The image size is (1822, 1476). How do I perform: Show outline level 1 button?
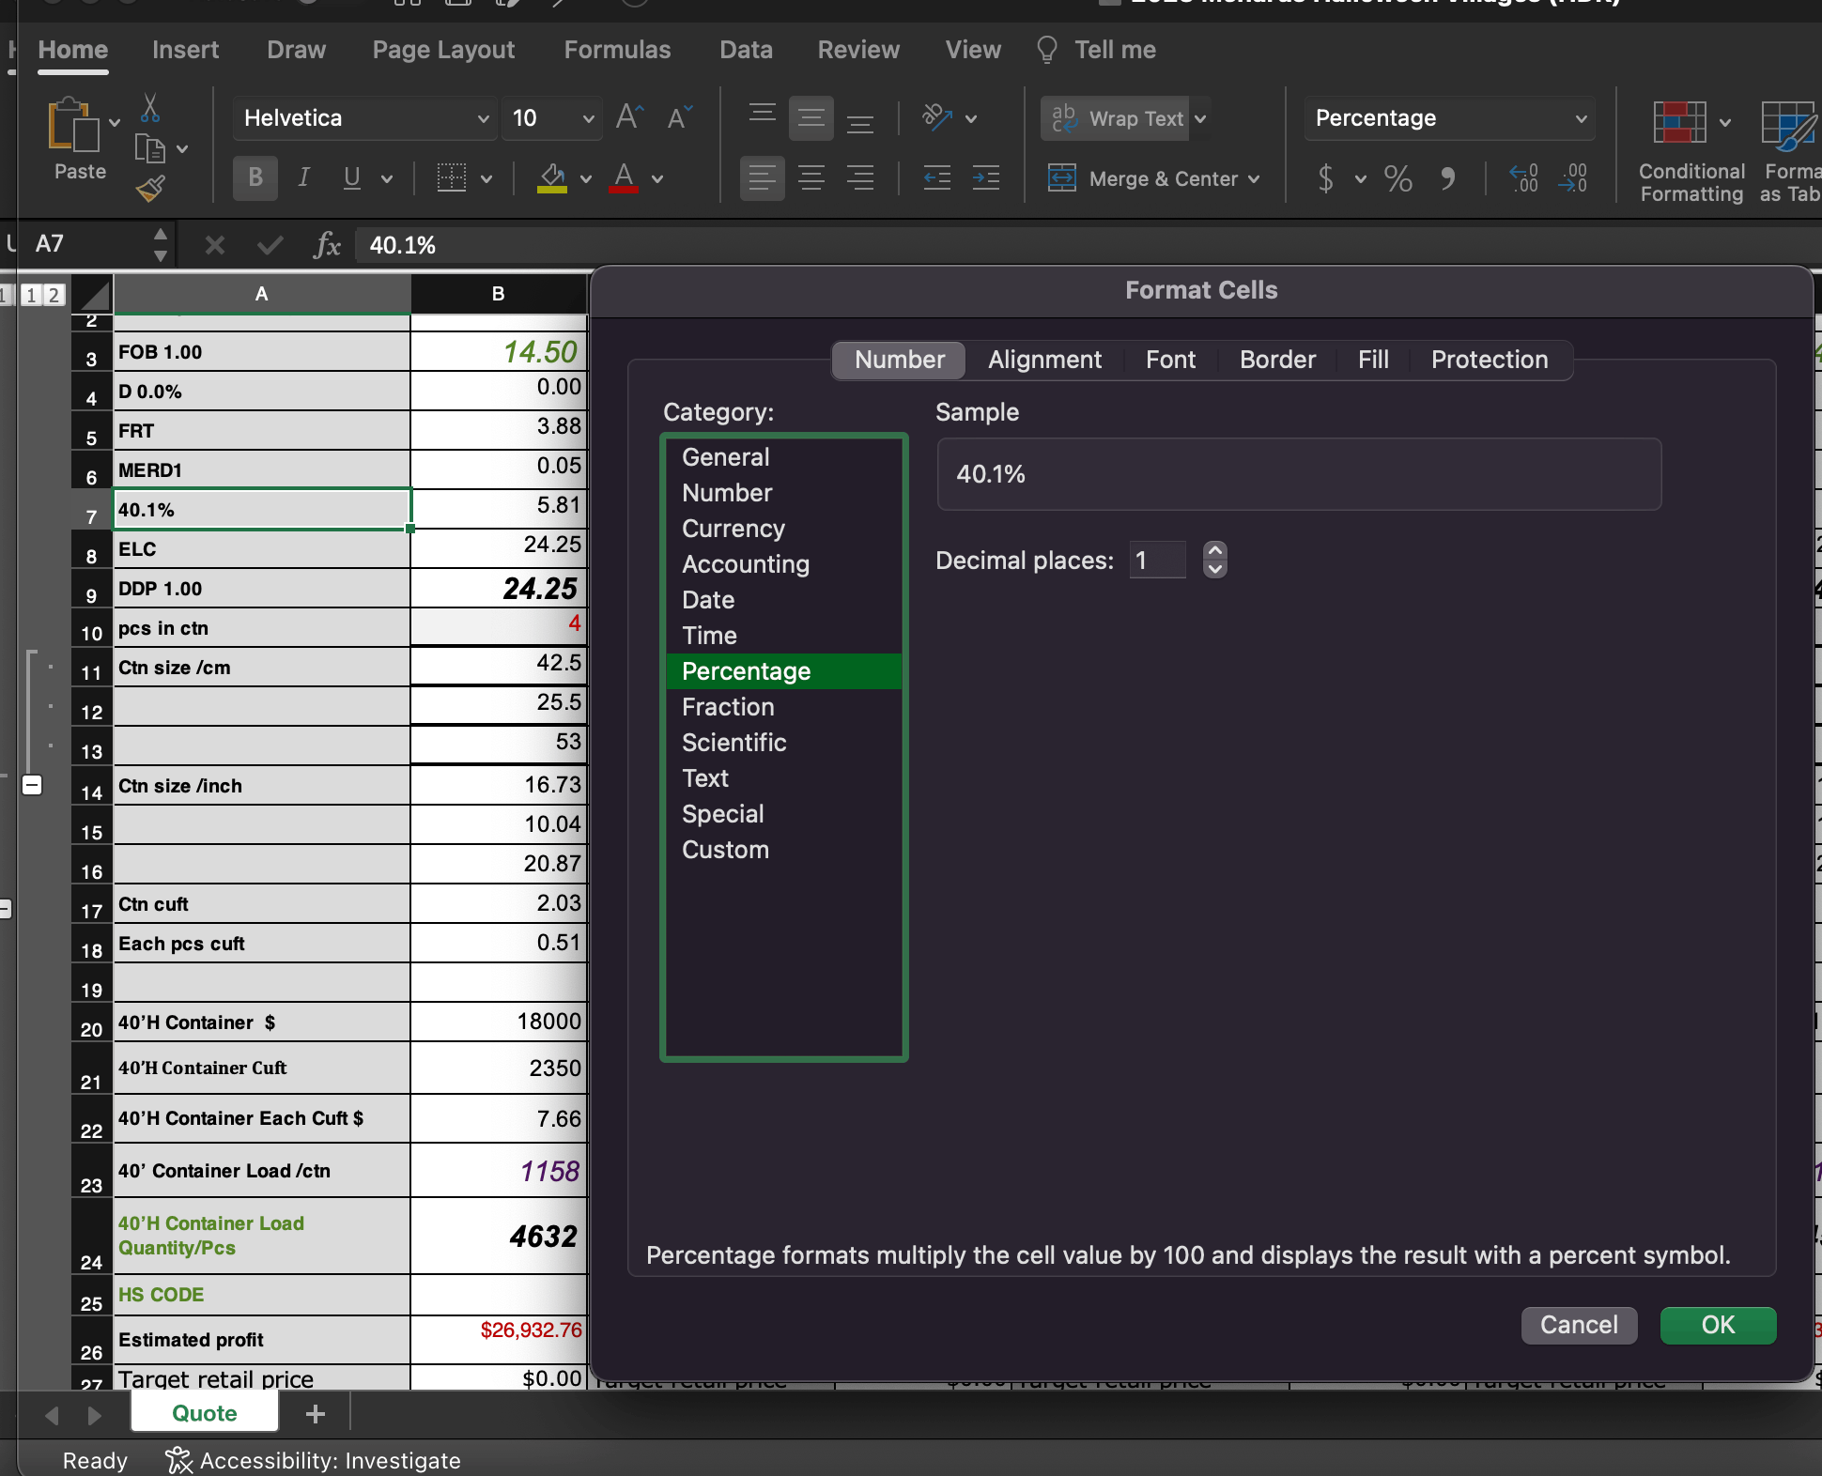click(31, 295)
